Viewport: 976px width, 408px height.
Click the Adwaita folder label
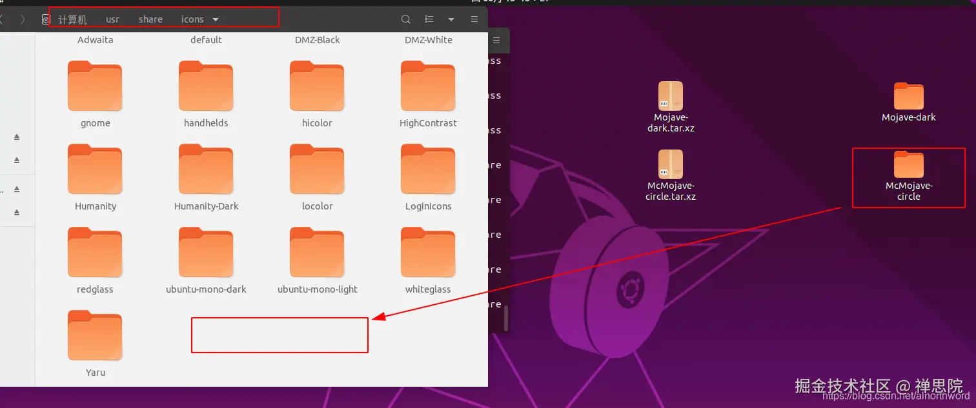pyautogui.click(x=95, y=40)
